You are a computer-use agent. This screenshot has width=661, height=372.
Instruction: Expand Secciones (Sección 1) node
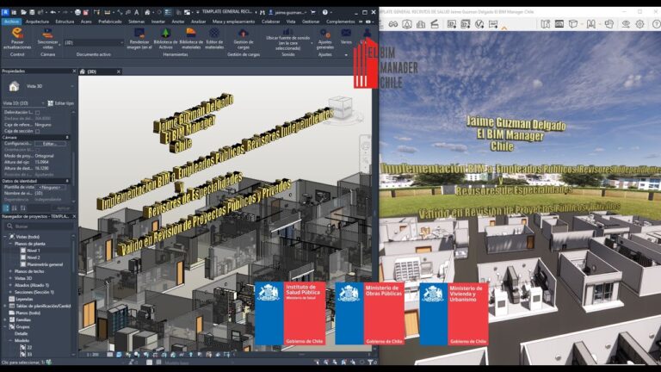[10, 292]
